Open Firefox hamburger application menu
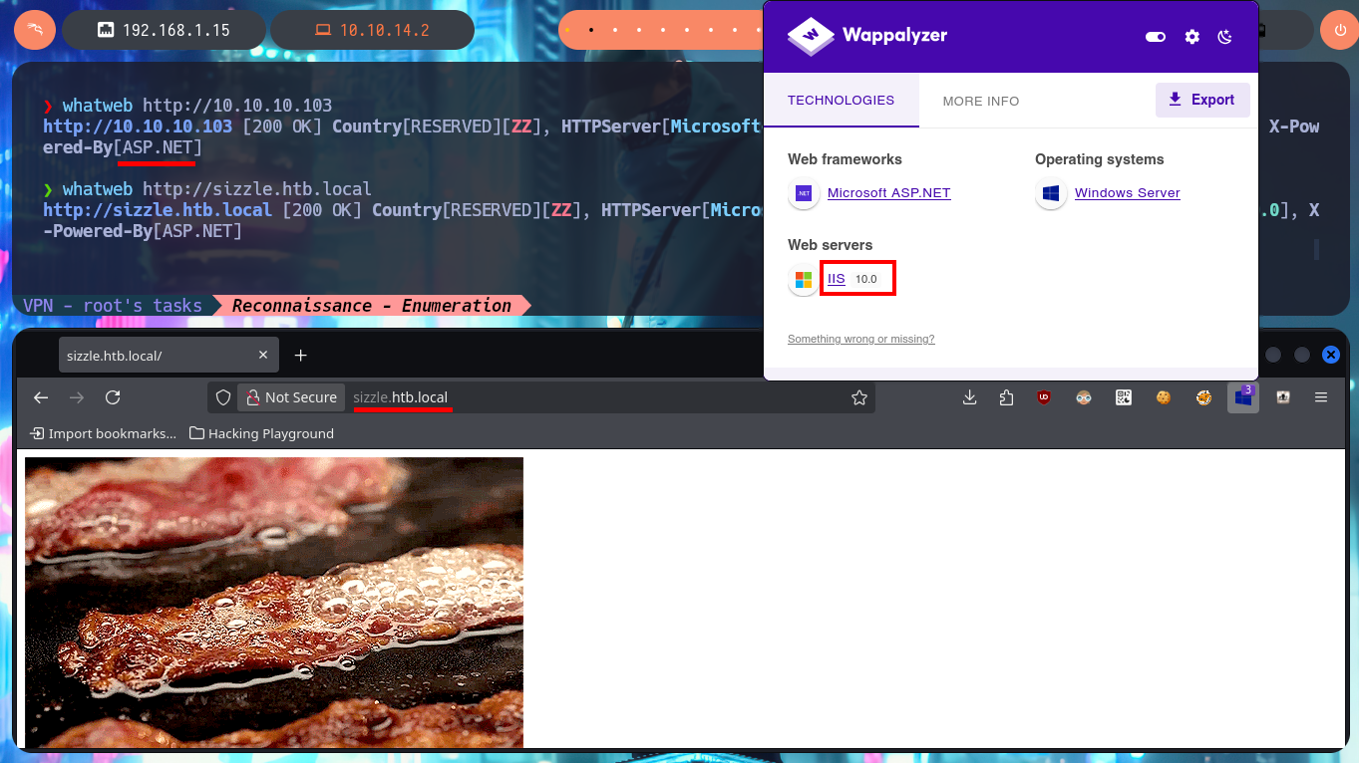1359x763 pixels. click(x=1321, y=397)
